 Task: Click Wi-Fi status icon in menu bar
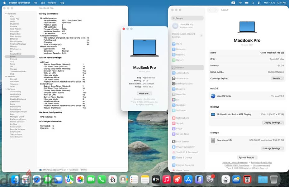click(x=240, y=3)
